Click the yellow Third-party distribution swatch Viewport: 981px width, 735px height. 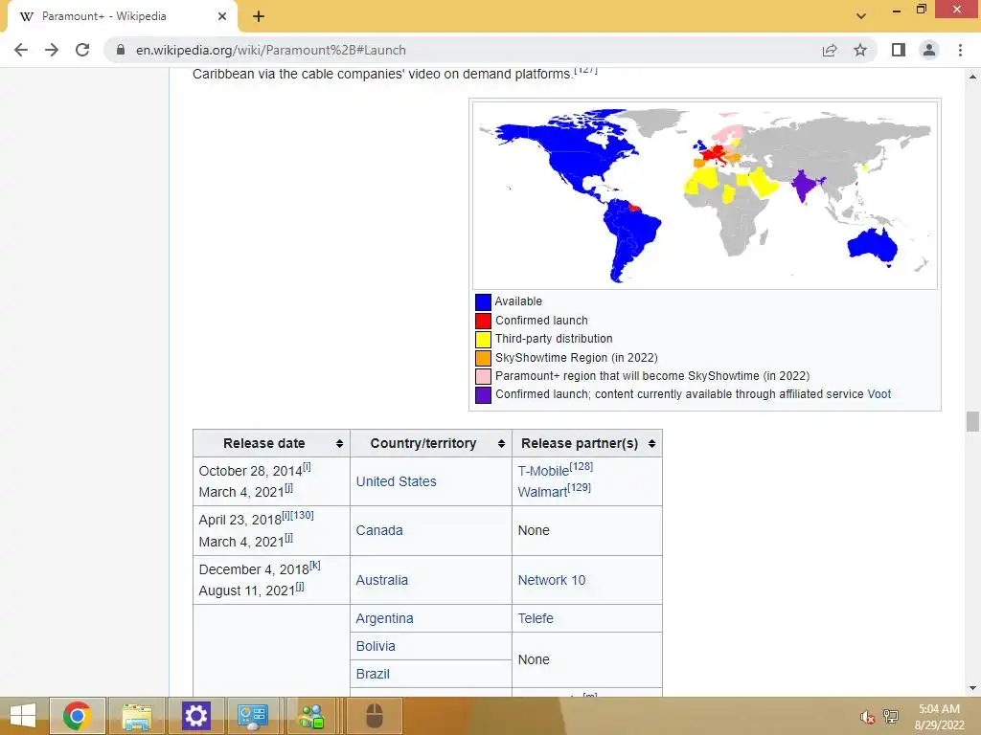point(483,340)
